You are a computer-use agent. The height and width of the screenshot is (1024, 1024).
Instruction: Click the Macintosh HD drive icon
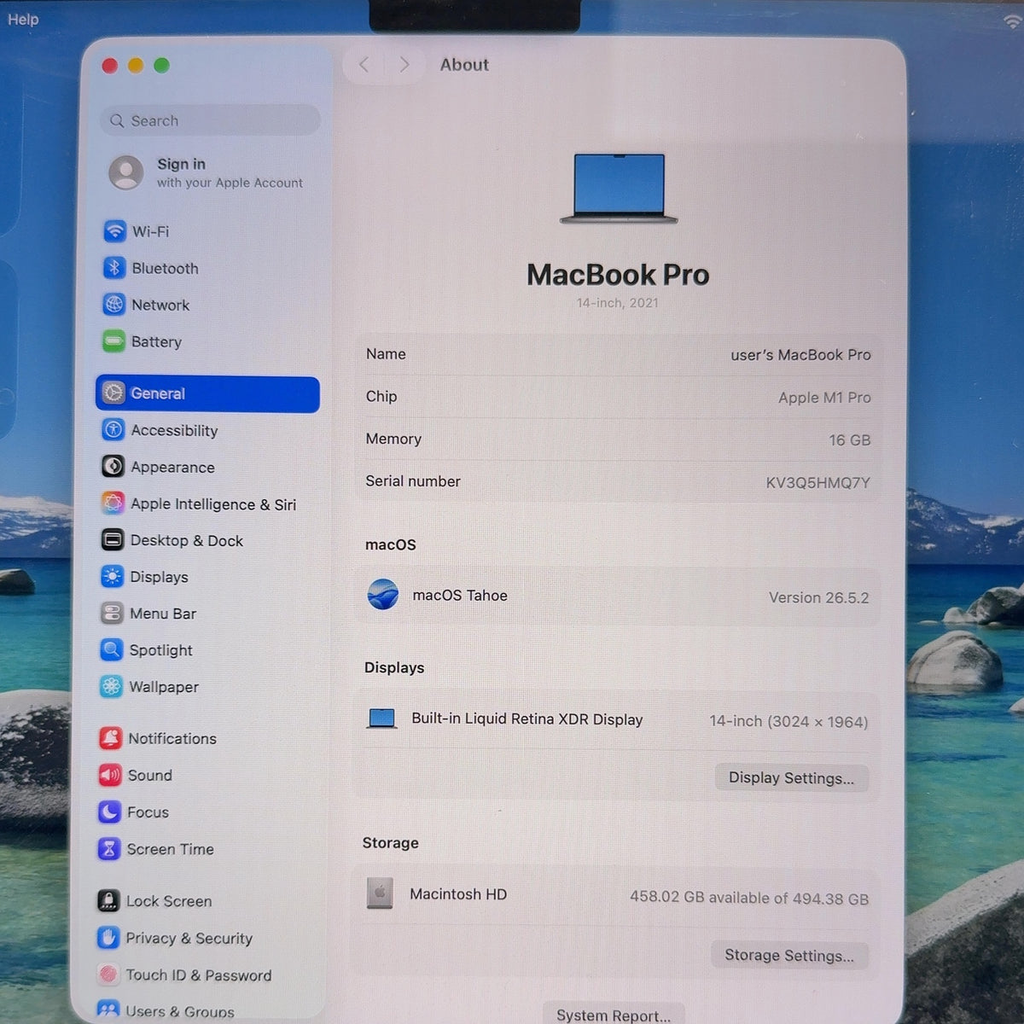[x=380, y=893]
